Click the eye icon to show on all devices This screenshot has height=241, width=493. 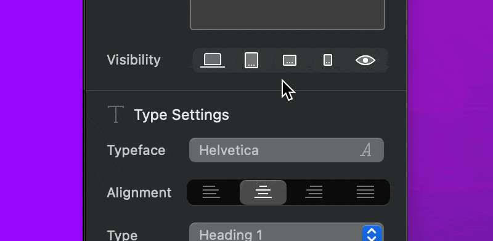click(365, 60)
